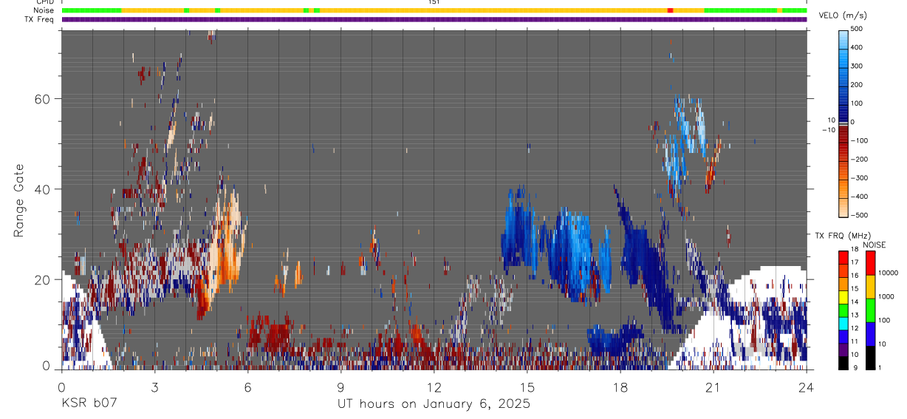The width and height of the screenshot is (907, 419).
Task: Click the 'Noise' row label
Action: coord(44,10)
